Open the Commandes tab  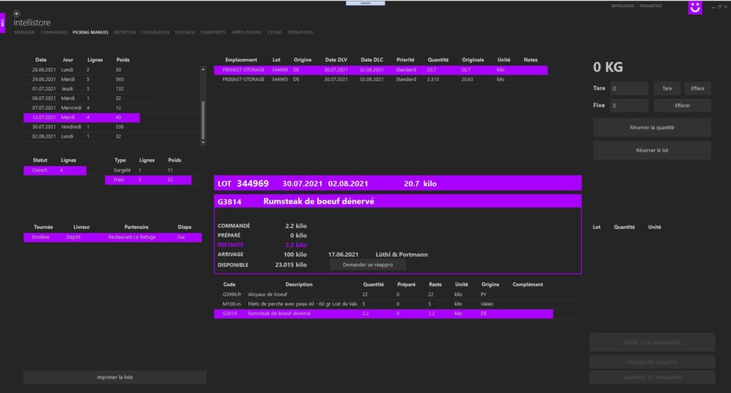(x=54, y=32)
